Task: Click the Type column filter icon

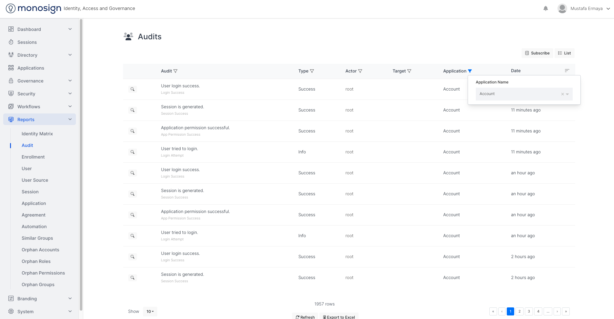Action: click(x=312, y=71)
